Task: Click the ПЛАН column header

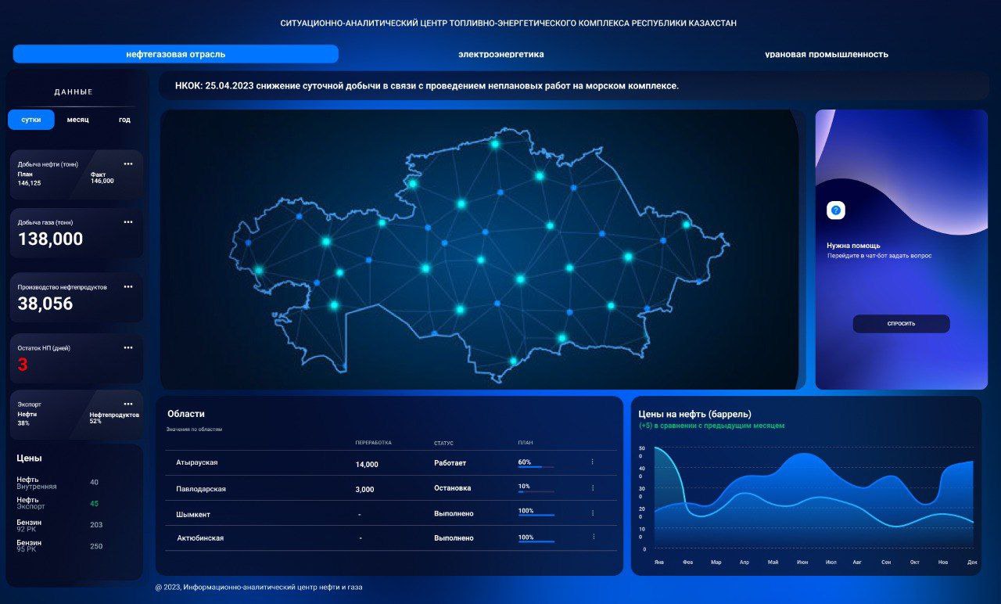Action: (525, 444)
